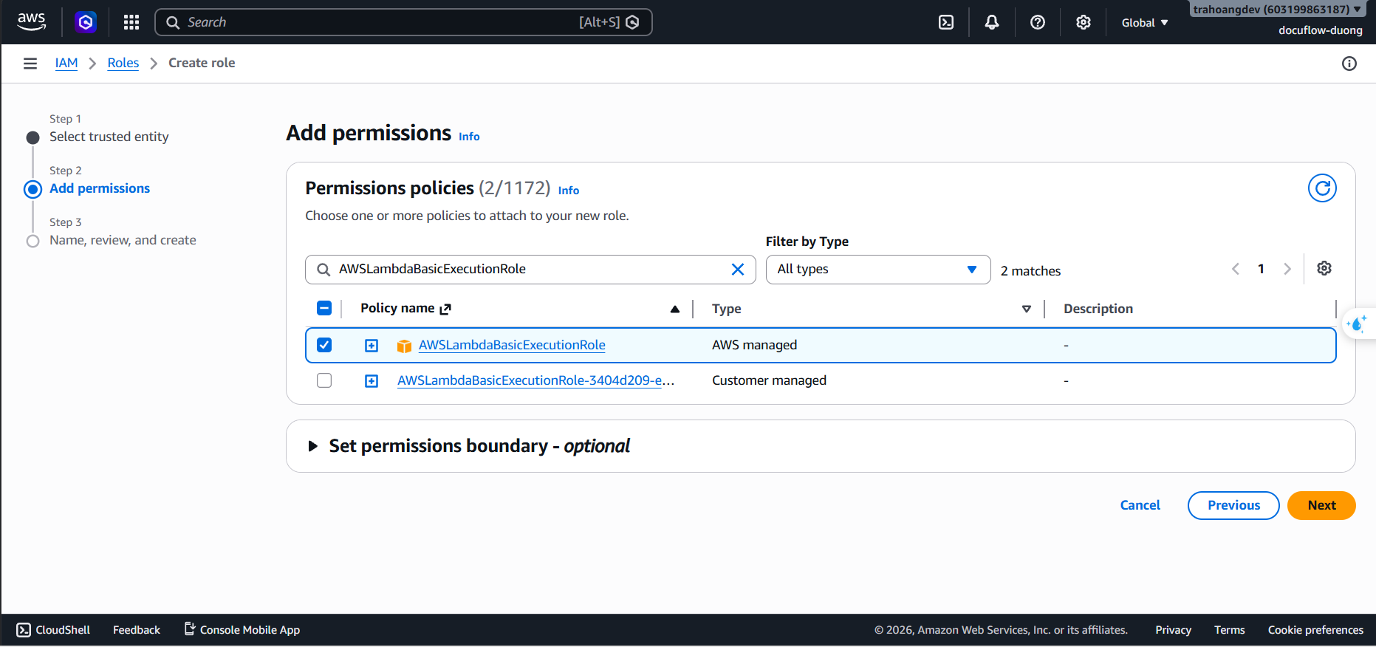This screenshot has width=1376, height=647.
Task: Open Feedback in the footer
Action: click(x=137, y=630)
